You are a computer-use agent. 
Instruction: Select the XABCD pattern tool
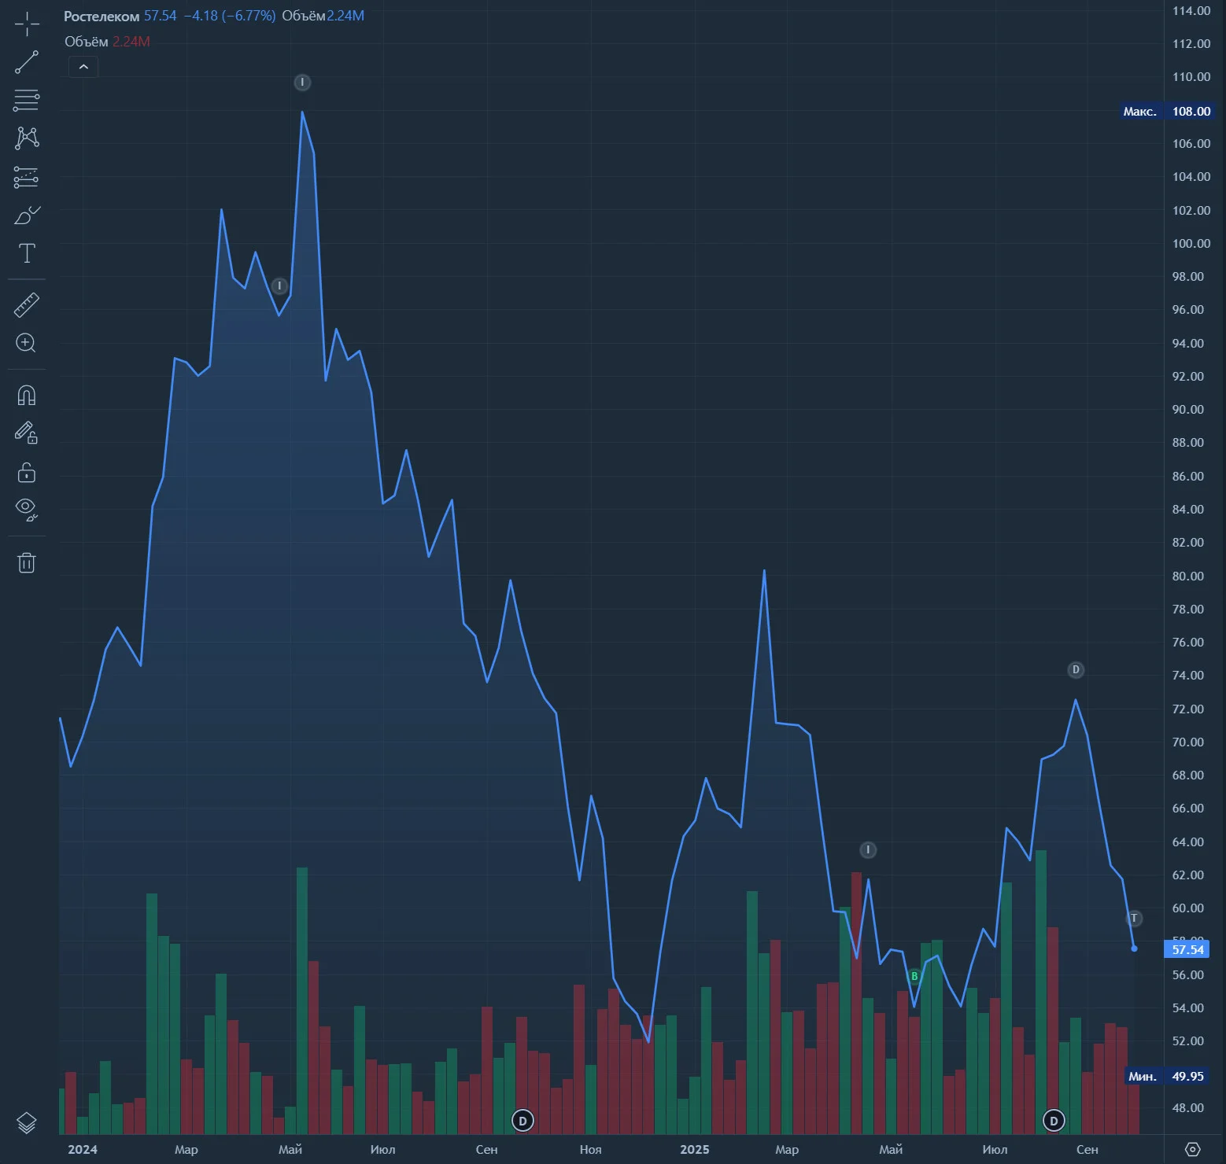point(27,138)
